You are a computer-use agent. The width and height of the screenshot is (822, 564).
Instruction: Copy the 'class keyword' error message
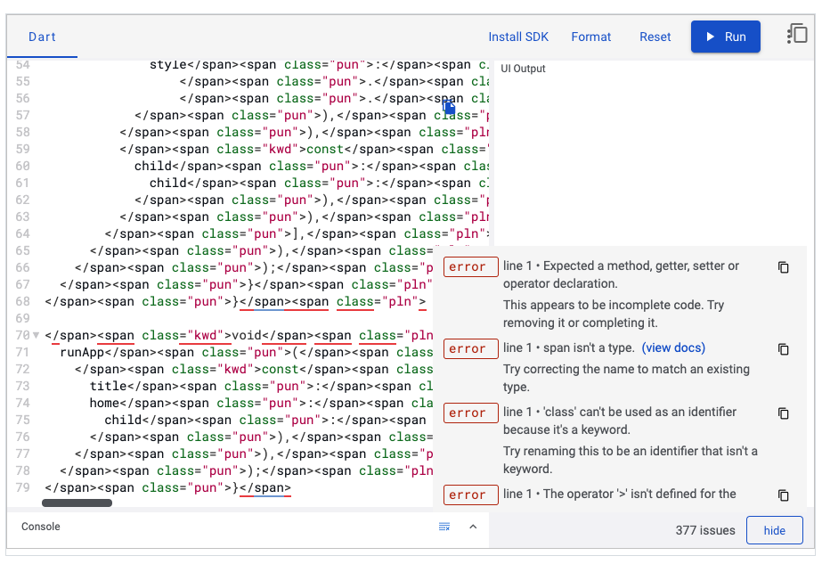click(783, 413)
